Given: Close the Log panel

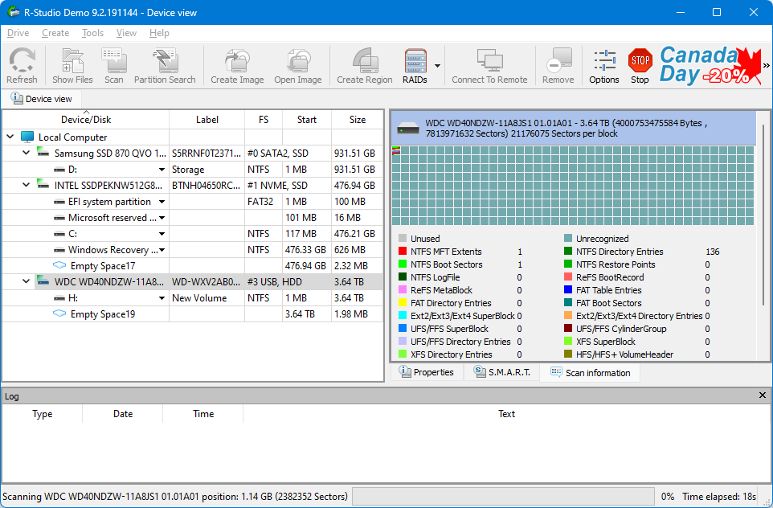Looking at the screenshot, I should [763, 395].
